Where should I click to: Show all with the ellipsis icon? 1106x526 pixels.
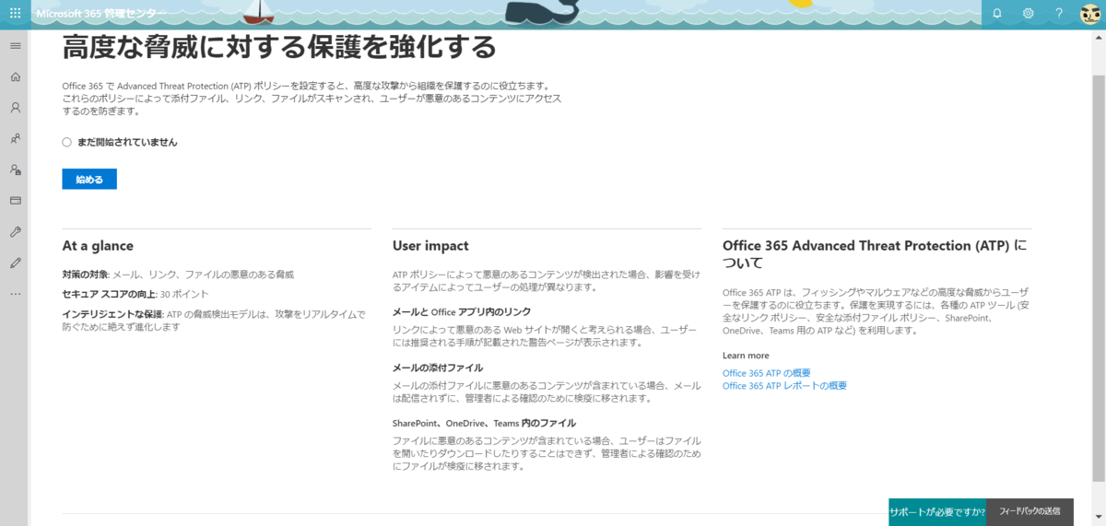point(15,294)
